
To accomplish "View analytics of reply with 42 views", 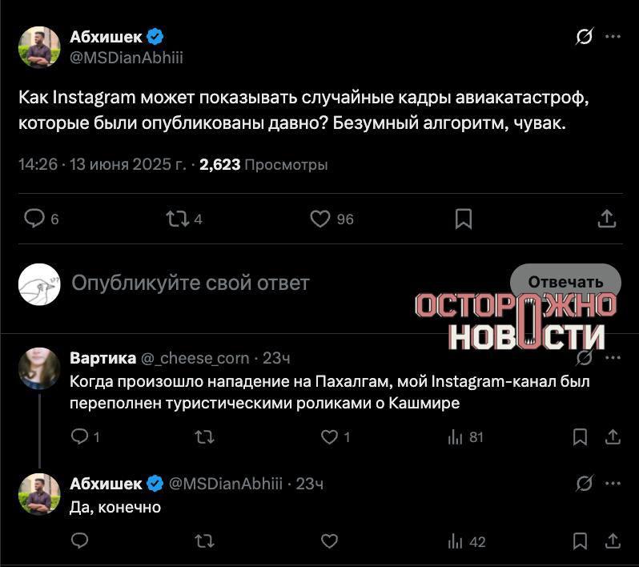I will (456, 542).
